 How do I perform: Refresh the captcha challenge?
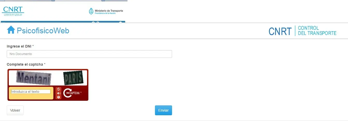(59, 89)
